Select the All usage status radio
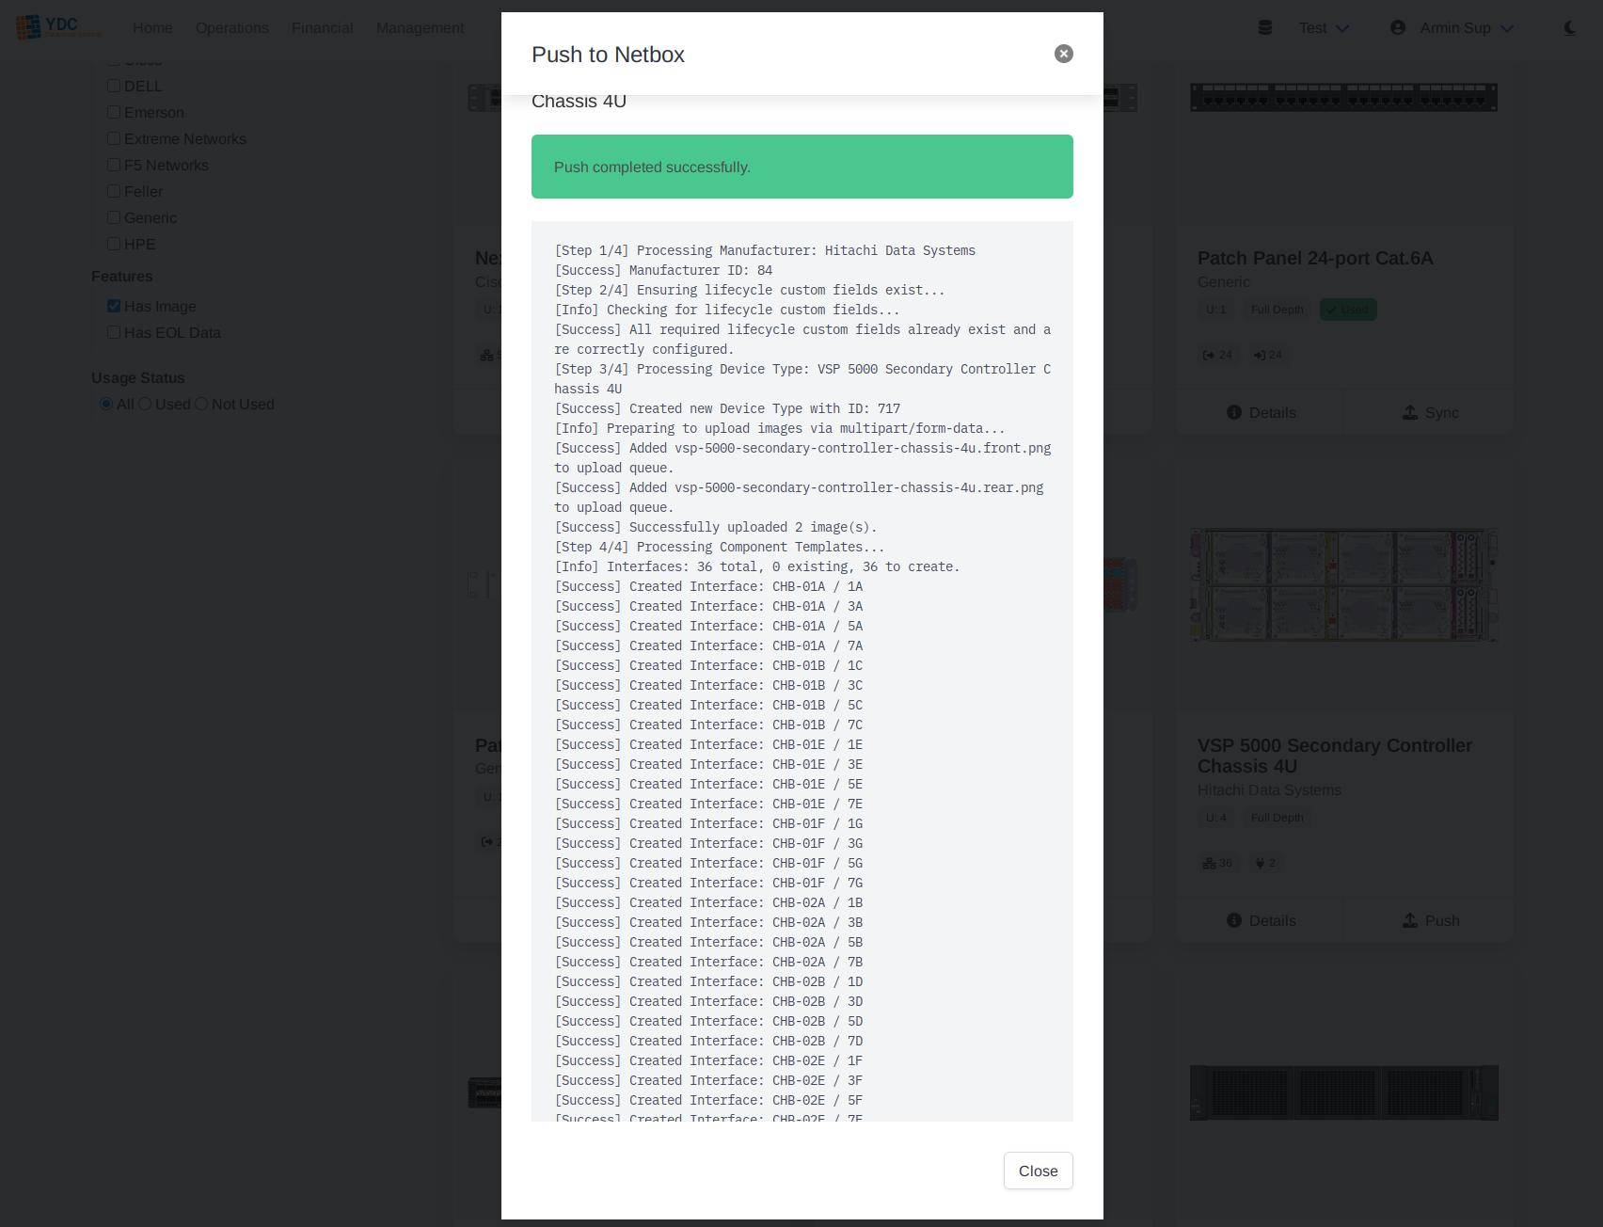This screenshot has height=1227, width=1603. point(106,404)
